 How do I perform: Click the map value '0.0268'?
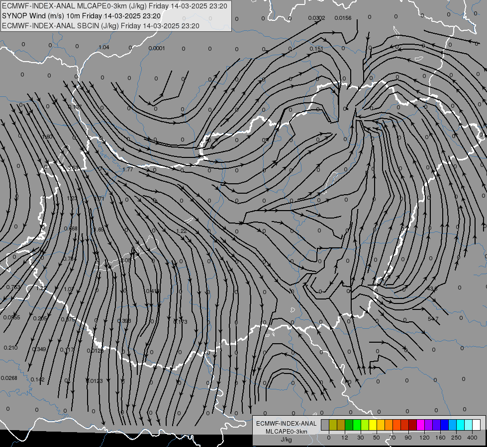pos(9,378)
